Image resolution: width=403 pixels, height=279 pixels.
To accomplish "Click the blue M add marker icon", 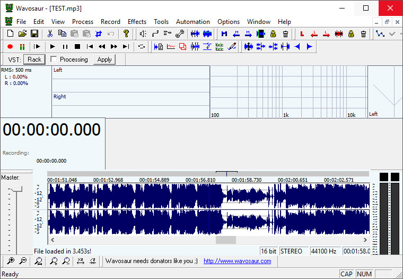I will pos(224,33).
